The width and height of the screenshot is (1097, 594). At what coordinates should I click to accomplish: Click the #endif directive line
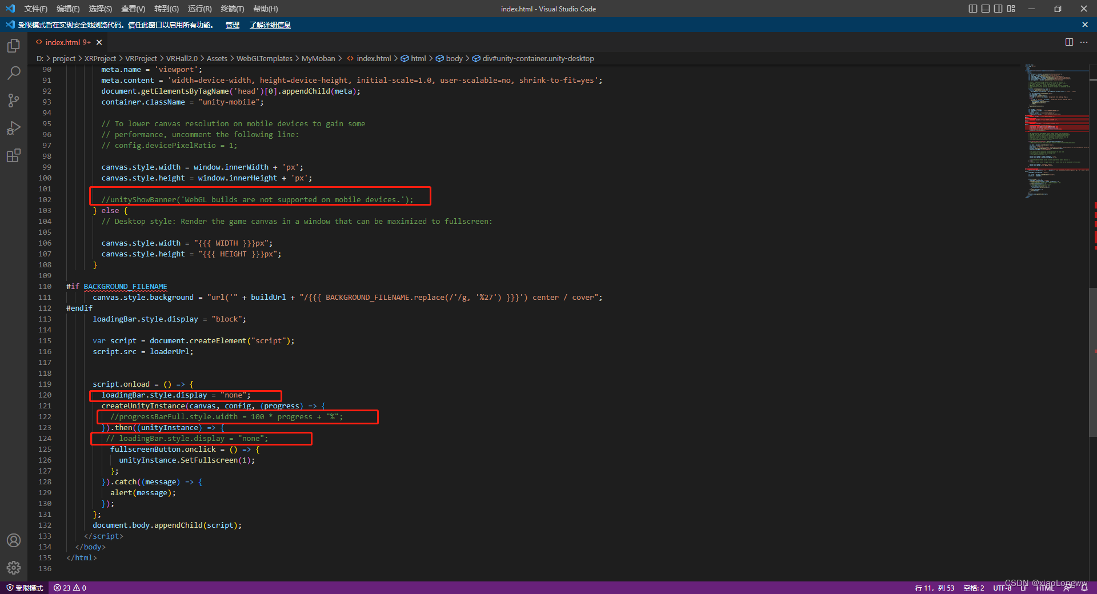pyautogui.click(x=79, y=308)
